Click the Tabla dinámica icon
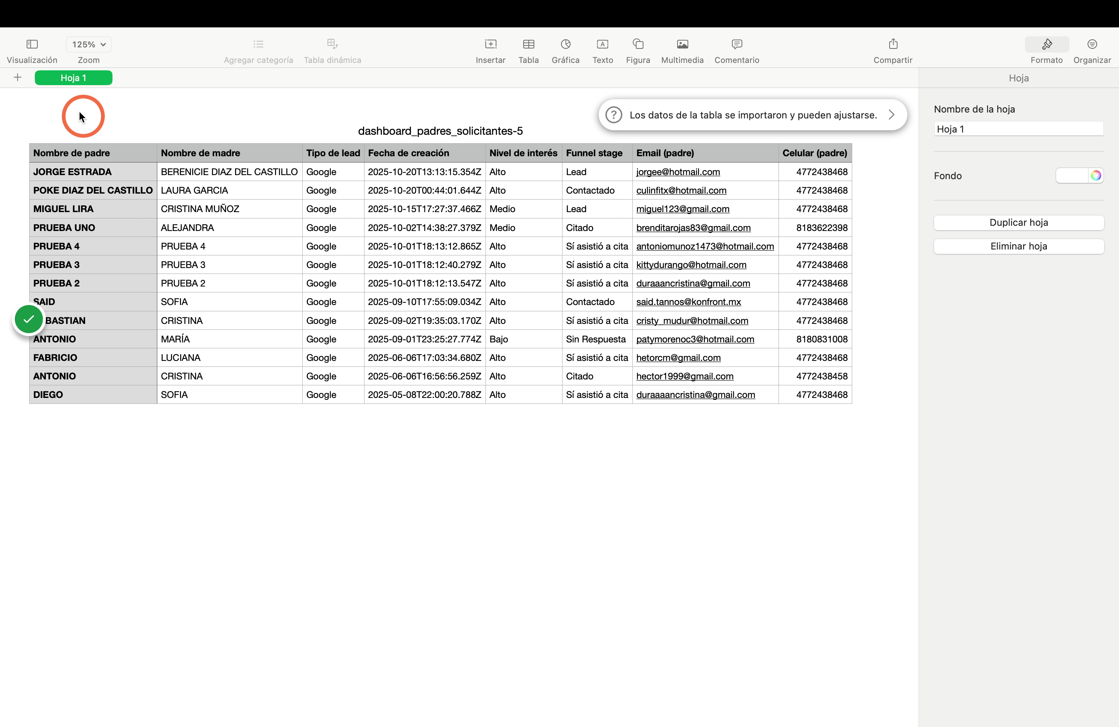This screenshot has height=727, width=1119. (x=332, y=44)
